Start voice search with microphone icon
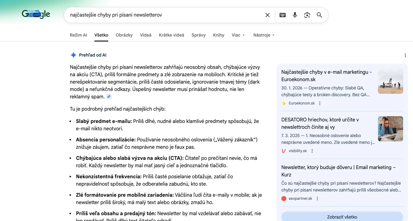 (x=295, y=15)
